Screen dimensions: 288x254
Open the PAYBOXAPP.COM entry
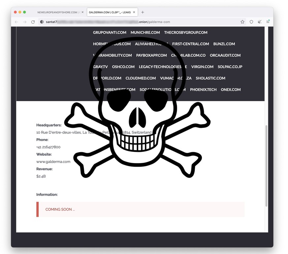pos(151,55)
